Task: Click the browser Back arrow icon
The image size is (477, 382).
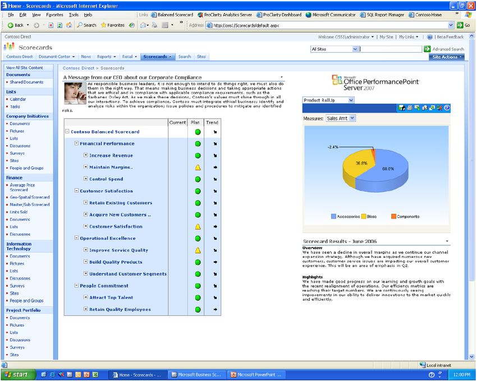Action: click(10, 26)
